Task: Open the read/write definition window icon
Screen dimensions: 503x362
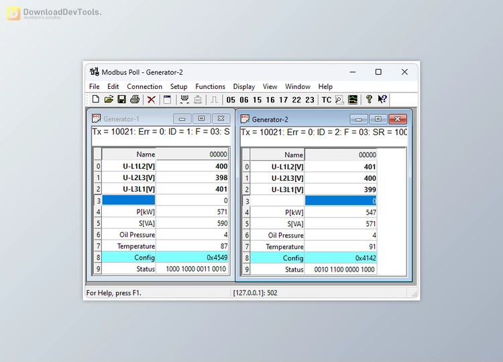Action: [167, 100]
